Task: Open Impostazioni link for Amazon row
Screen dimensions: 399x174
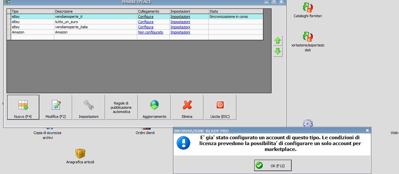Action: click(x=180, y=32)
